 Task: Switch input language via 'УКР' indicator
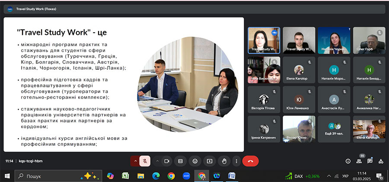click(x=345, y=176)
